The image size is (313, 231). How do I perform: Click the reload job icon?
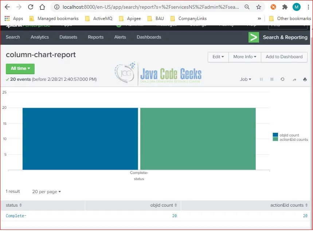(282, 80)
